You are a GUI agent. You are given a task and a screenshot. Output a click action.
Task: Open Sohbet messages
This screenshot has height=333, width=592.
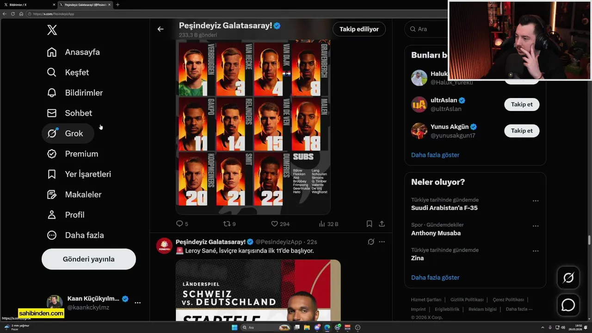(69, 113)
